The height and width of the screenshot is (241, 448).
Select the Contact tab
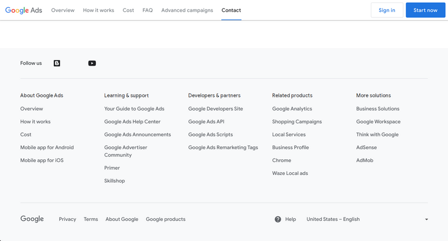coord(231,10)
